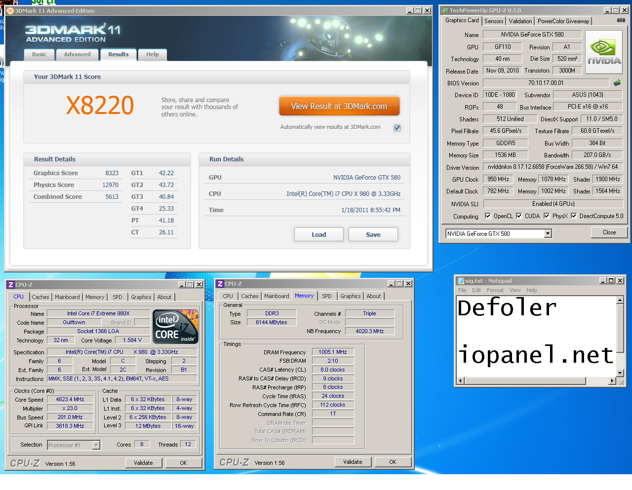Click the Core Speed value 4623.4 MHz
632x490 pixels.
click(x=70, y=399)
